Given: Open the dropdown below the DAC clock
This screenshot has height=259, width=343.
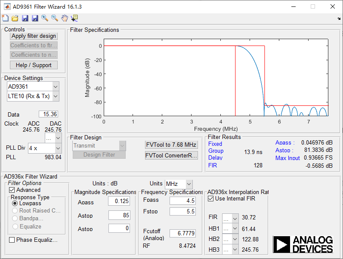Looking at the screenshot, I should [x=53, y=138].
